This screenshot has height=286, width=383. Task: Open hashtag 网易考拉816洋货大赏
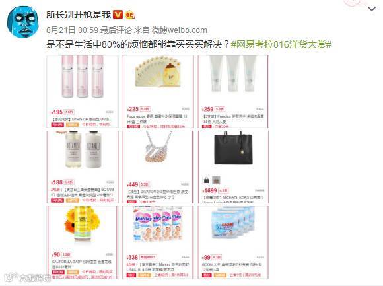281,44
